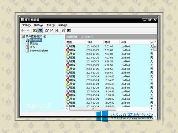Select 事件查看器(本地) root node
Image resolution: width=178 pixels, height=133 pixels.
pos(36,36)
